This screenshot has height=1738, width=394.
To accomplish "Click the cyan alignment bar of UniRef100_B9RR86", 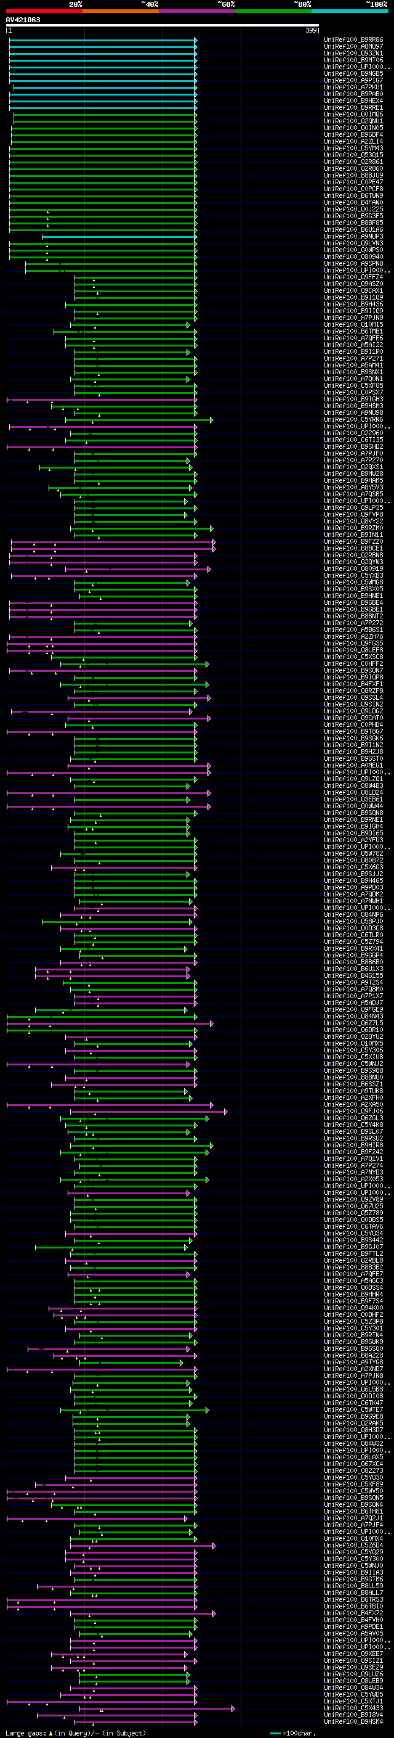I will point(102,40).
